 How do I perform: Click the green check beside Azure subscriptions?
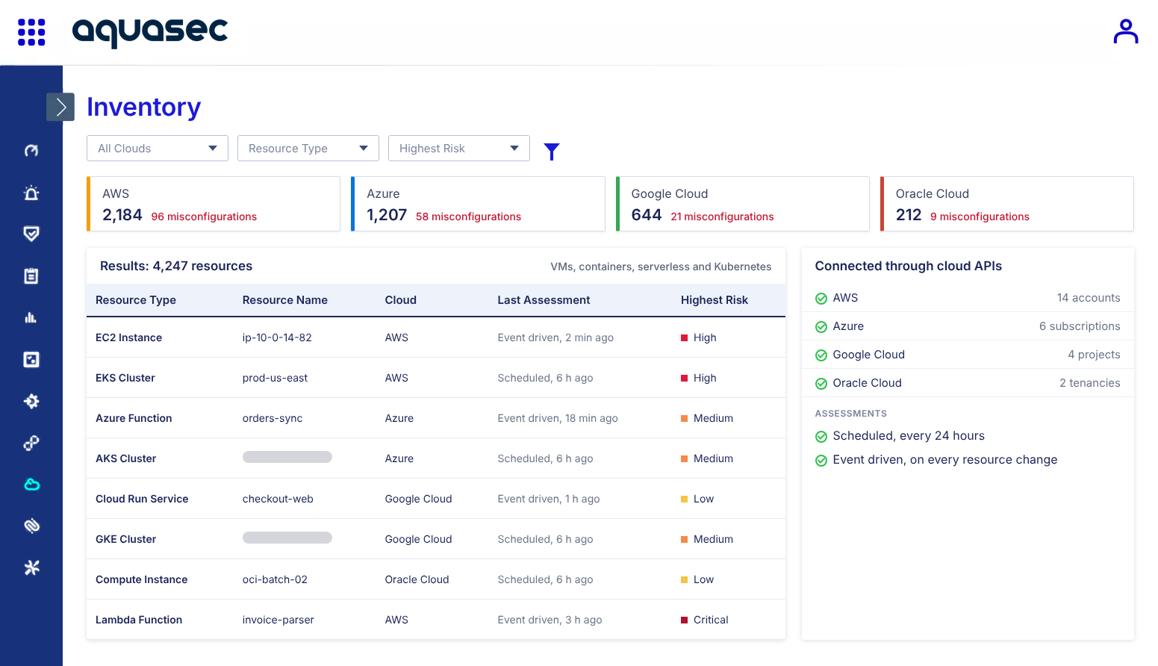pyautogui.click(x=821, y=327)
